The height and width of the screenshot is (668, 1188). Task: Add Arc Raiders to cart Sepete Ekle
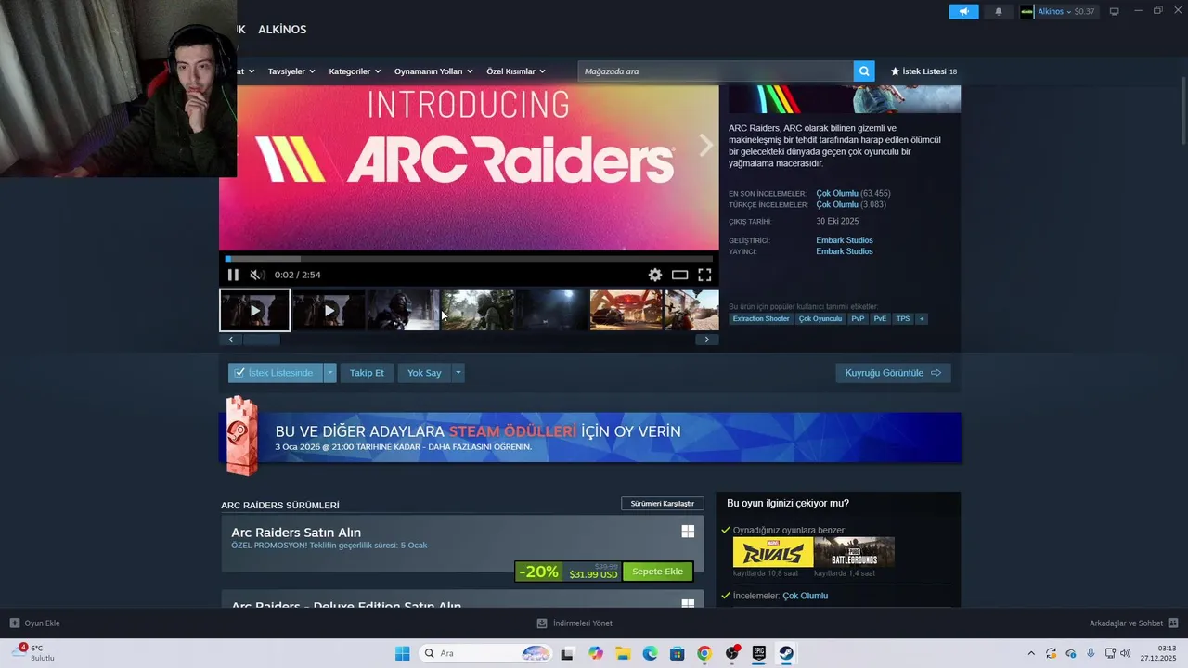[657, 572]
